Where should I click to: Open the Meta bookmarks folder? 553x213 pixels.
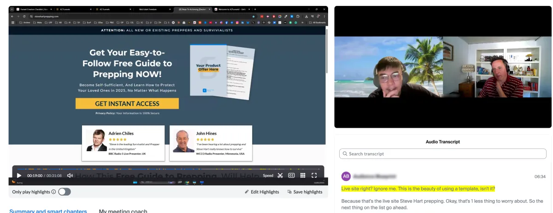point(39,22)
